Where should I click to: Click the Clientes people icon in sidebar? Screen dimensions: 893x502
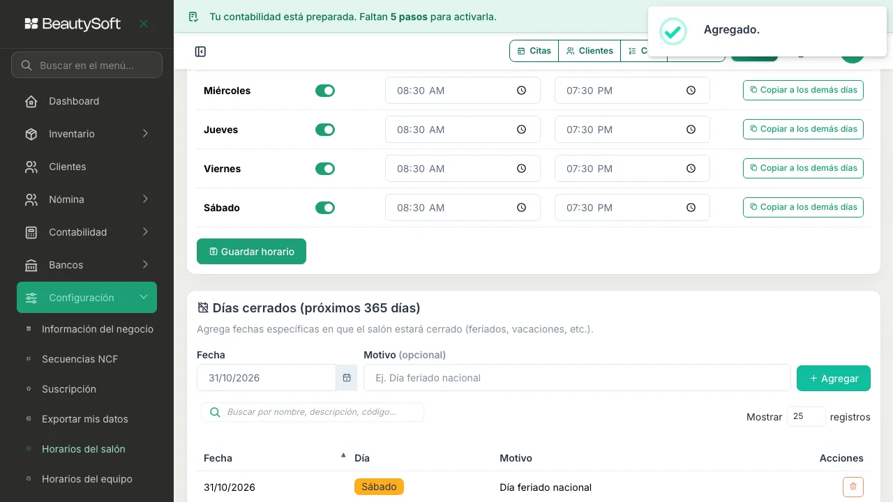31,167
